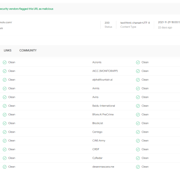180x169 pixels.
Task: Click the alphaMountain.ai clean checkmark icon
Action: click(x=138, y=80)
